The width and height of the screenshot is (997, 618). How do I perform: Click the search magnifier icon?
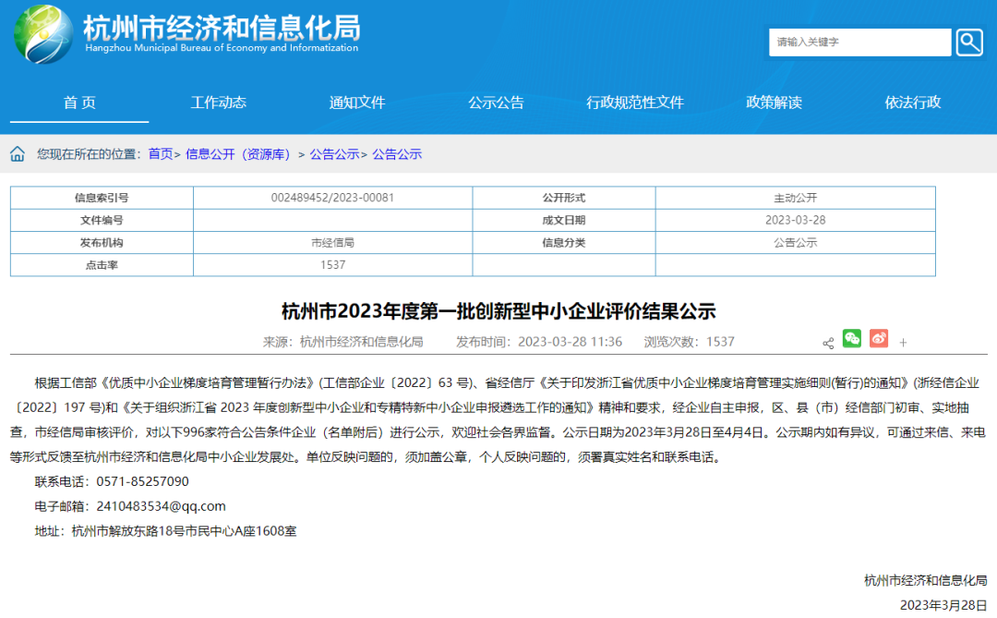pos(968,42)
